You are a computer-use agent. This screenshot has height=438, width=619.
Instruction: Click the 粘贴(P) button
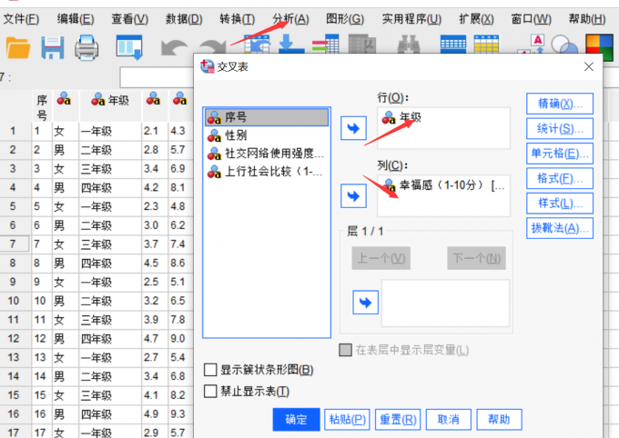point(347,420)
